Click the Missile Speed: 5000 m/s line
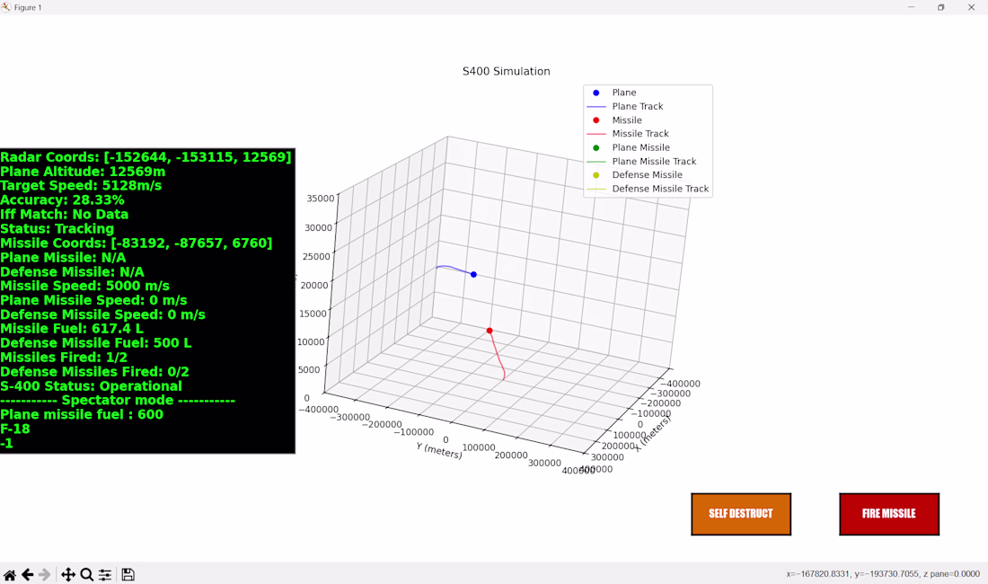988x584 pixels. [84, 286]
